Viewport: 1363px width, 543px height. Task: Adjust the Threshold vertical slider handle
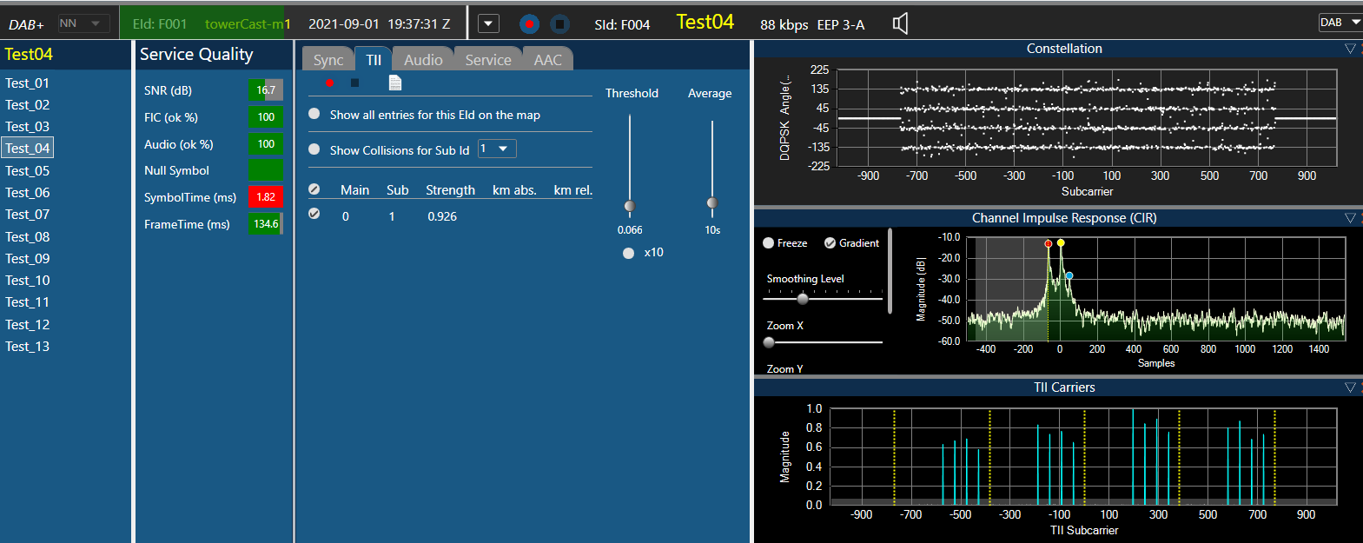pyautogui.click(x=630, y=207)
